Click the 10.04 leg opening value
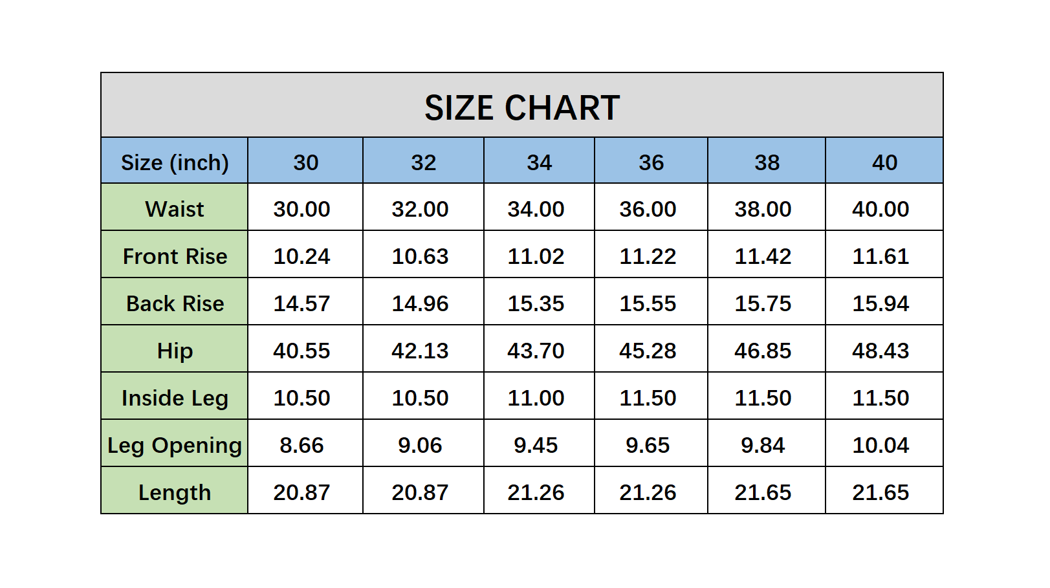 tap(880, 445)
